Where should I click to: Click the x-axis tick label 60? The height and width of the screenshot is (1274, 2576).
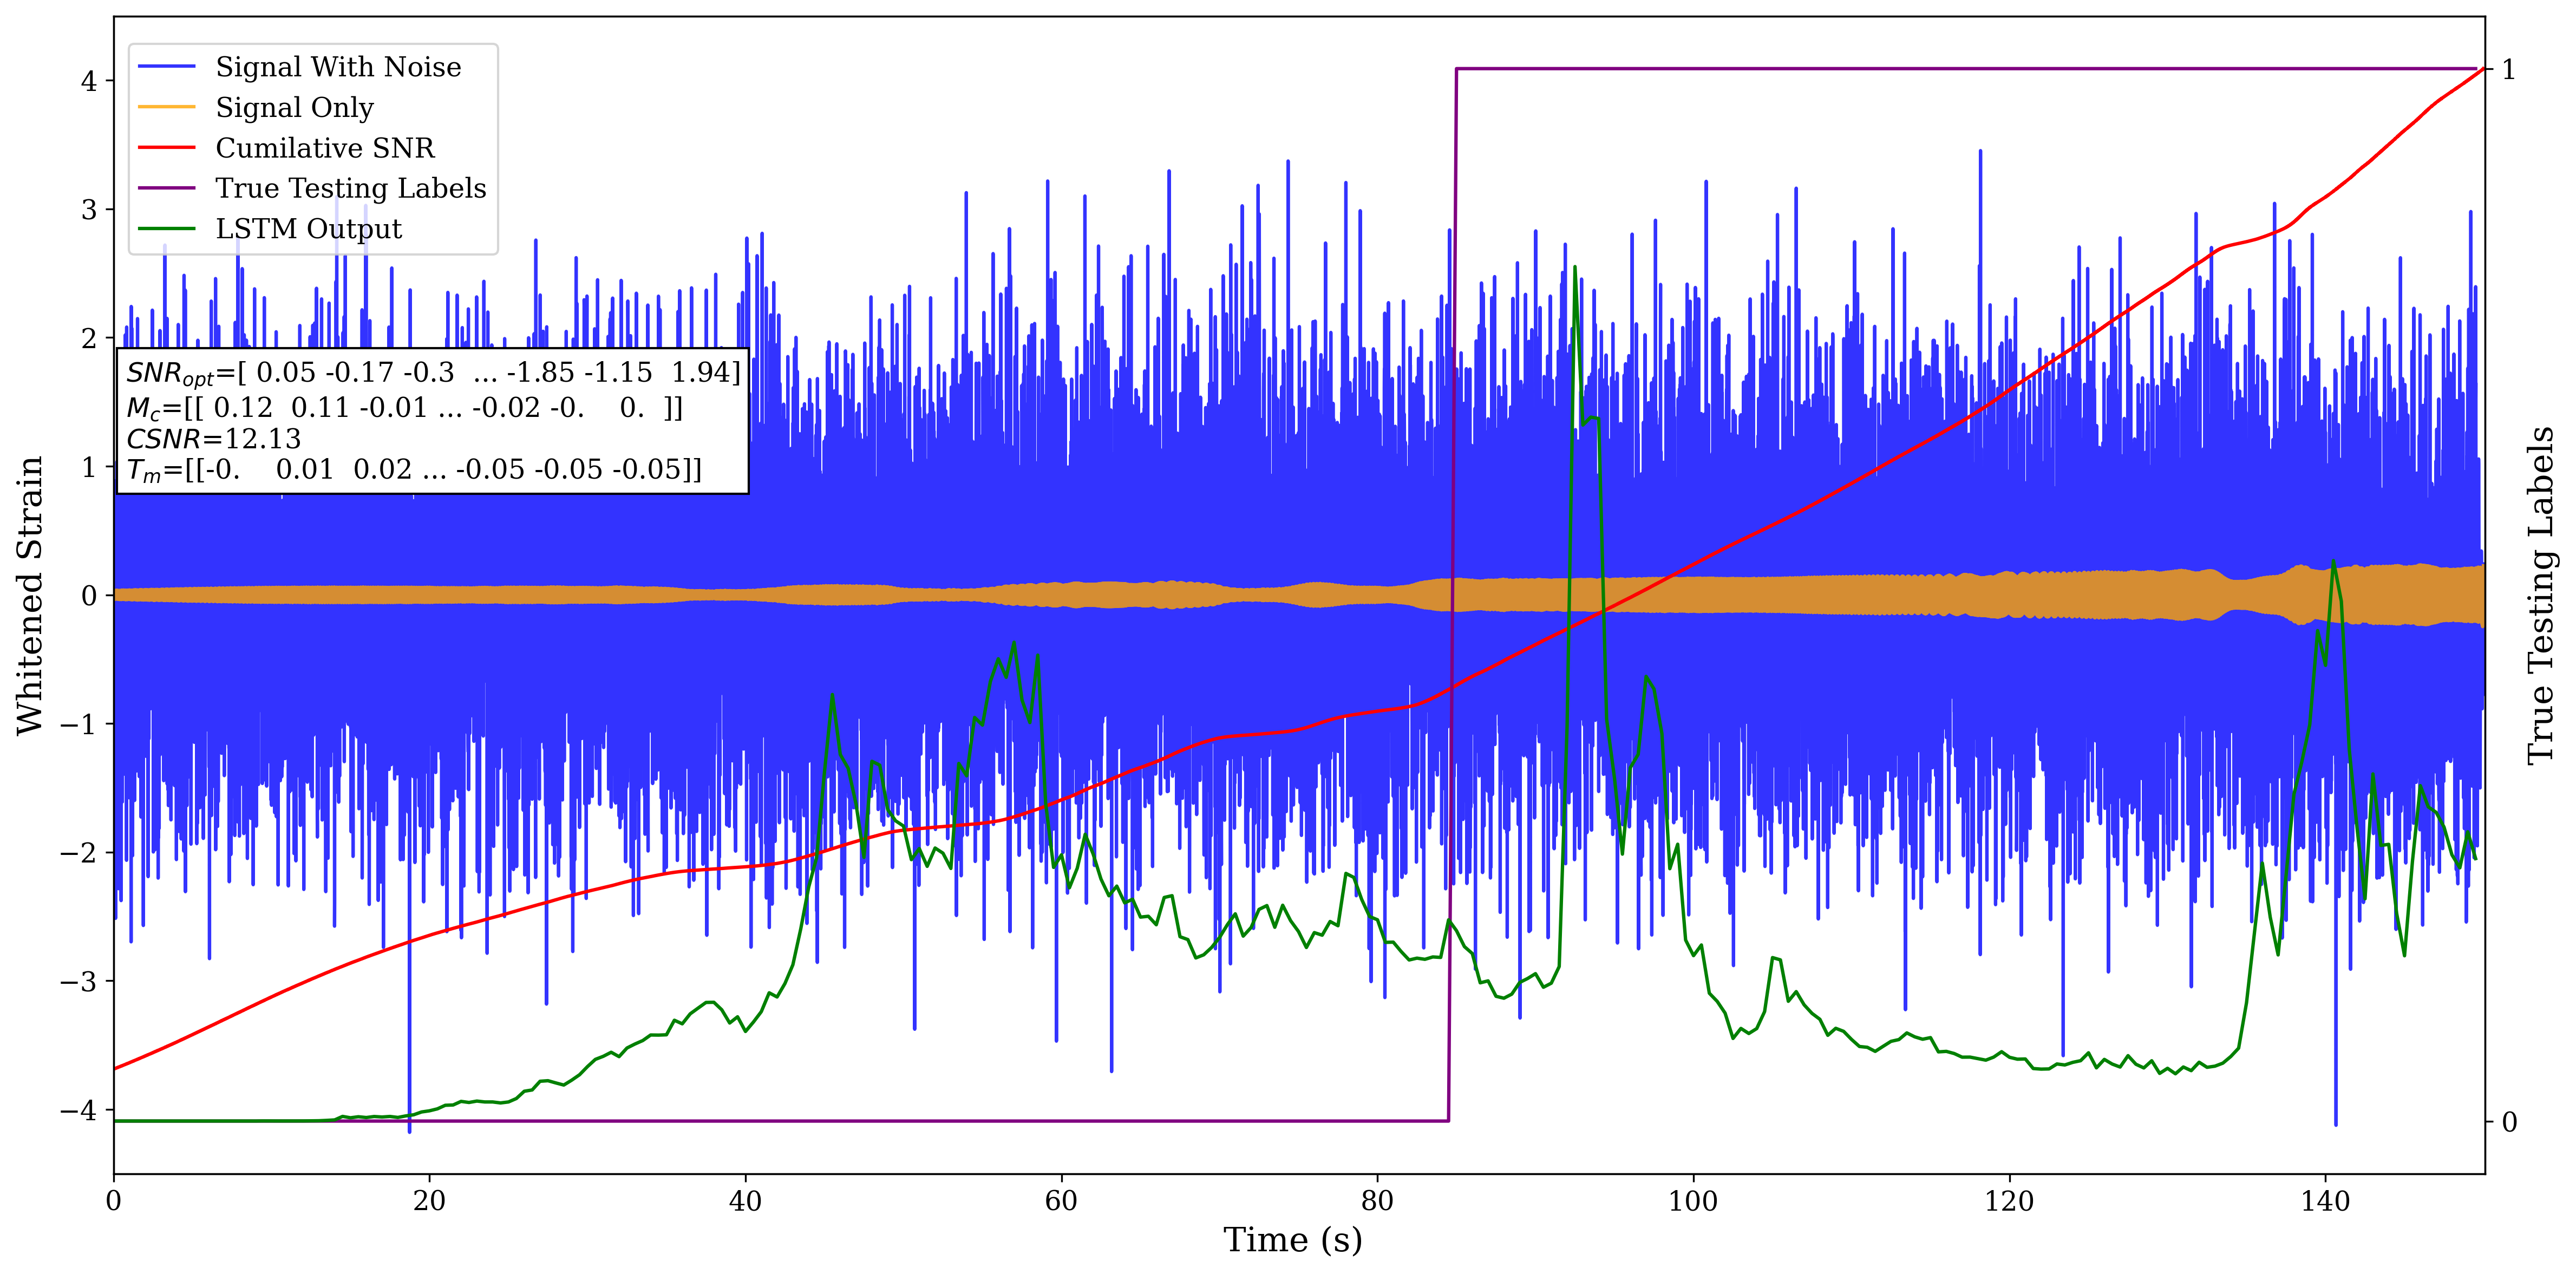(x=1061, y=1200)
